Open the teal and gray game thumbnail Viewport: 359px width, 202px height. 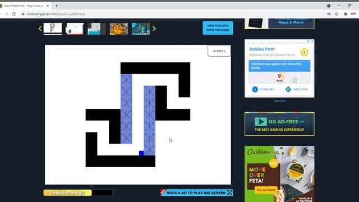96,29
